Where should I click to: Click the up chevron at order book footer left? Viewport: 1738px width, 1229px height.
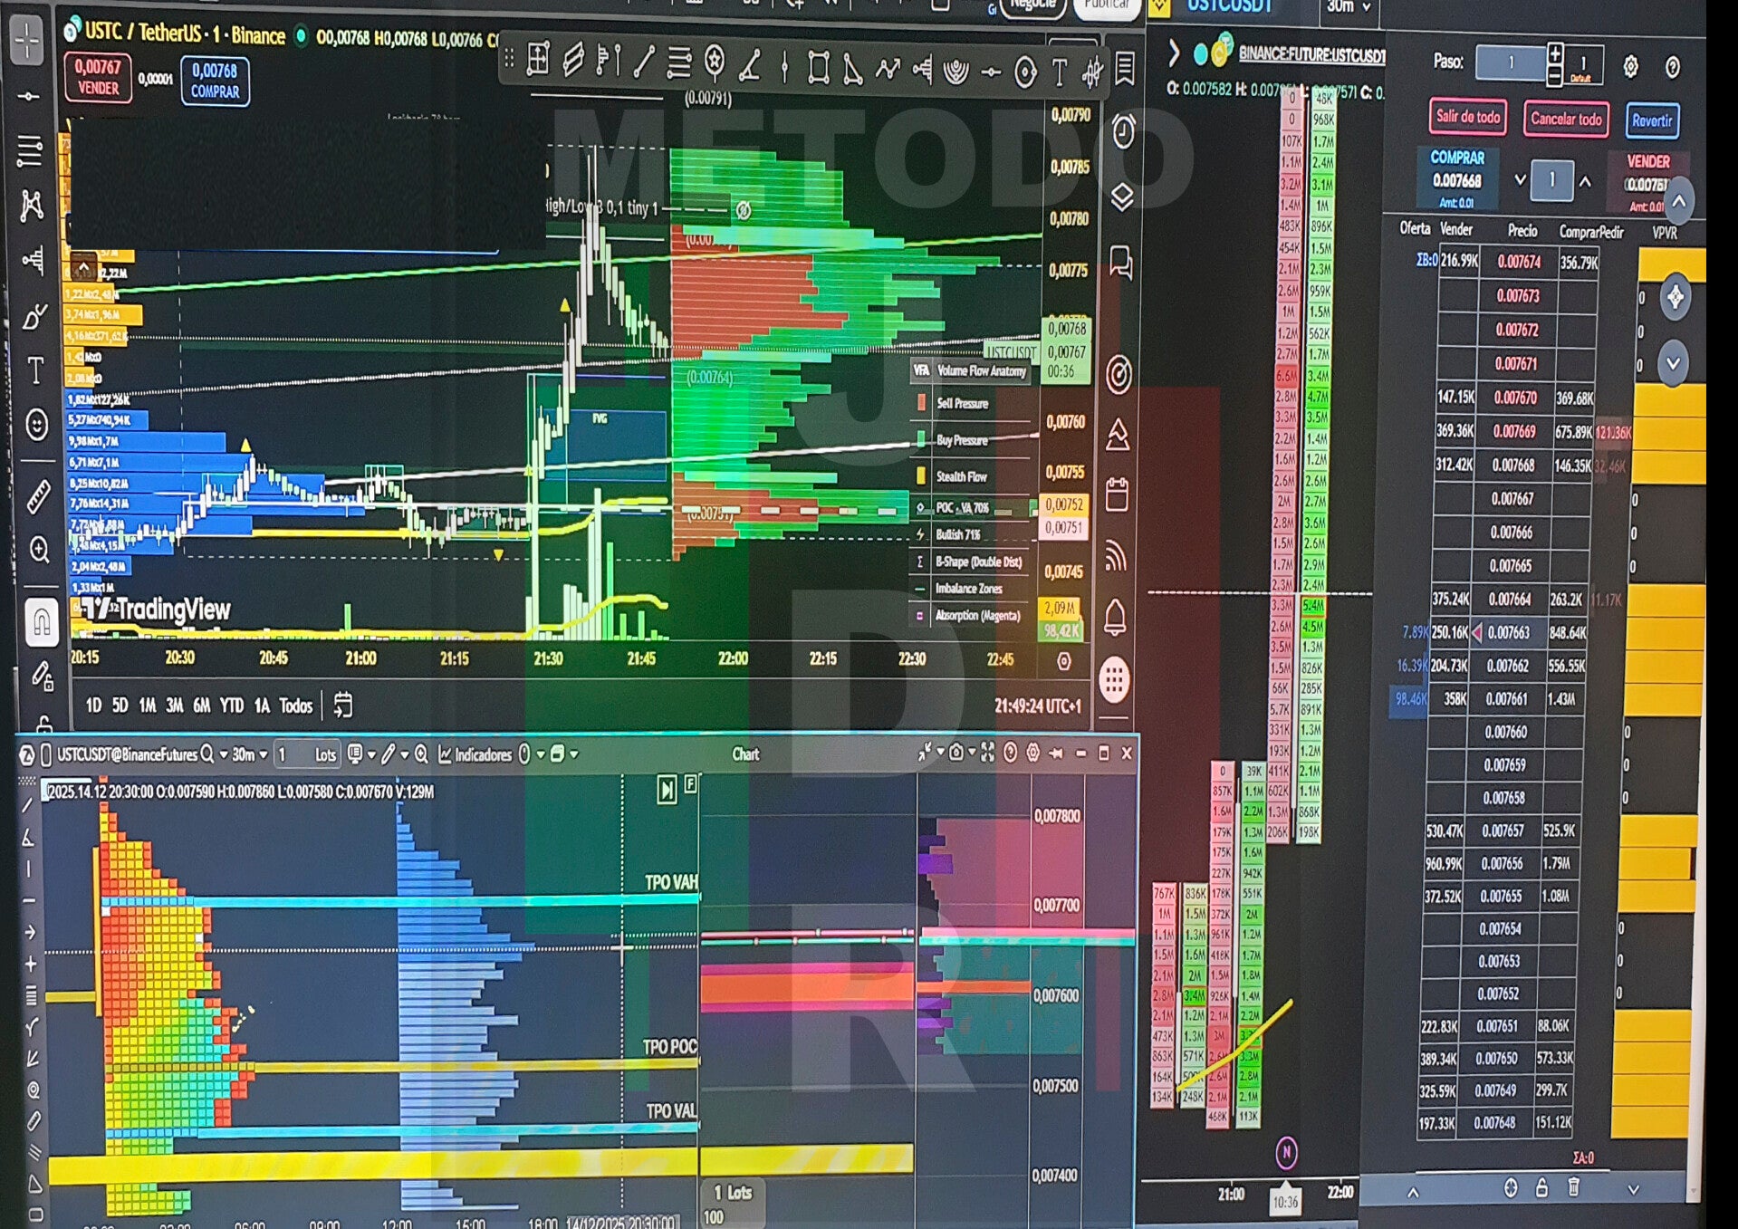(1413, 1193)
